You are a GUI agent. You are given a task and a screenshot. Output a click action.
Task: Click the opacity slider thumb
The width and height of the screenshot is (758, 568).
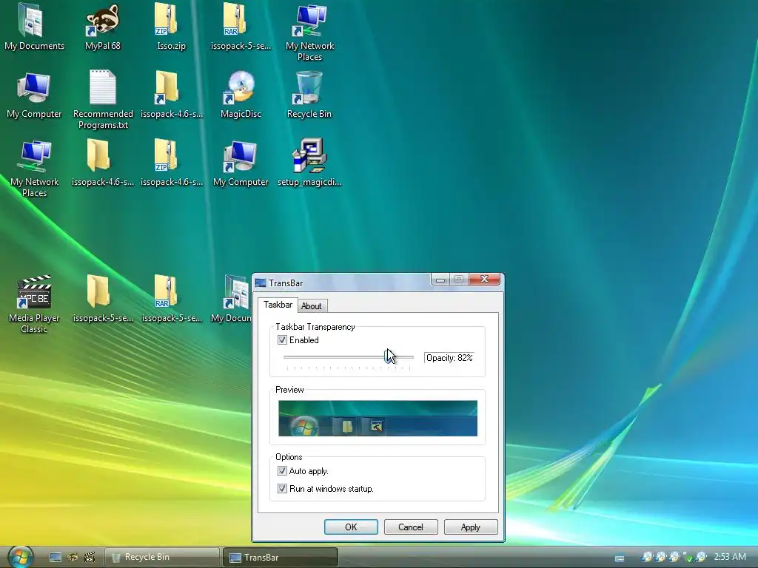pyautogui.click(x=388, y=357)
